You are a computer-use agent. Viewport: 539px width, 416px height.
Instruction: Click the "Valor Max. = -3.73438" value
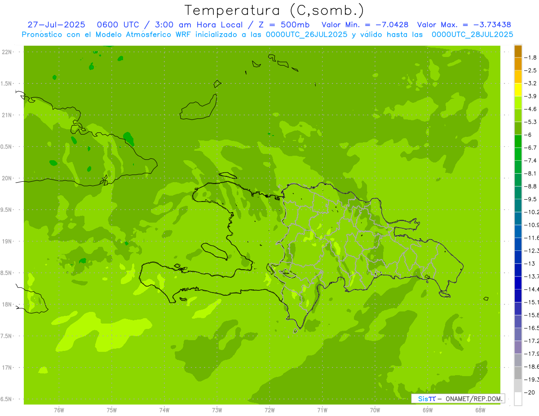464,25
